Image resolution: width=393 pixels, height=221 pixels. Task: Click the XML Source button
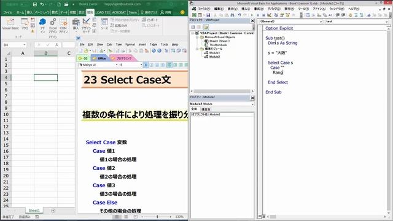click(104, 25)
